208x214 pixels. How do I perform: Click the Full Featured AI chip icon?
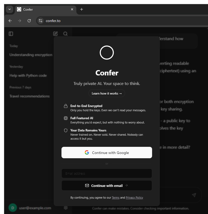pos(66,118)
